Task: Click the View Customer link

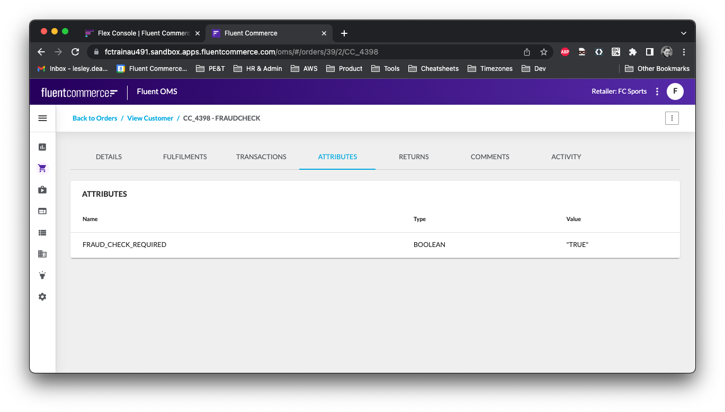Action: (x=150, y=118)
